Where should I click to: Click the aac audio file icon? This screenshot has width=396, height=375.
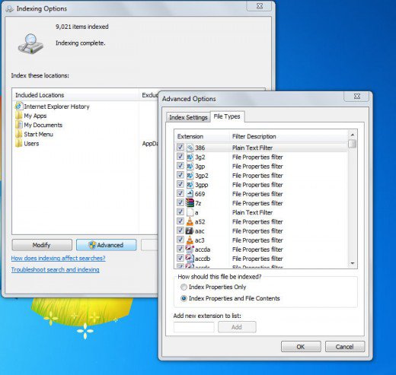[x=190, y=230]
